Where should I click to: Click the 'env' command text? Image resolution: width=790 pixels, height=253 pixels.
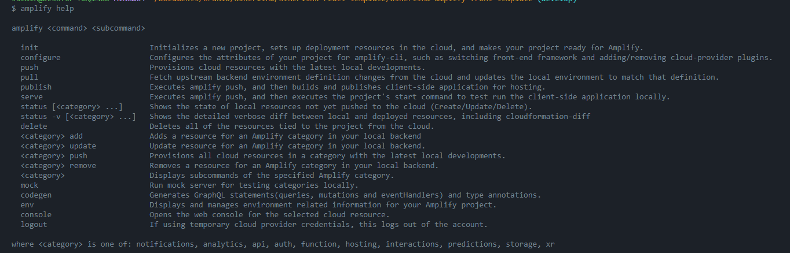pyautogui.click(x=27, y=205)
